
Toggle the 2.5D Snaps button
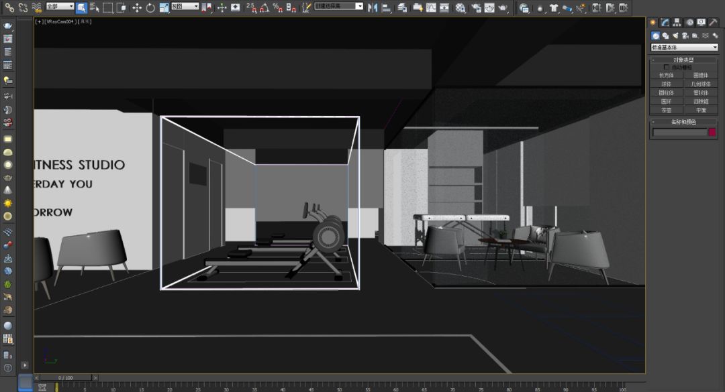pyautogui.click(x=250, y=7)
